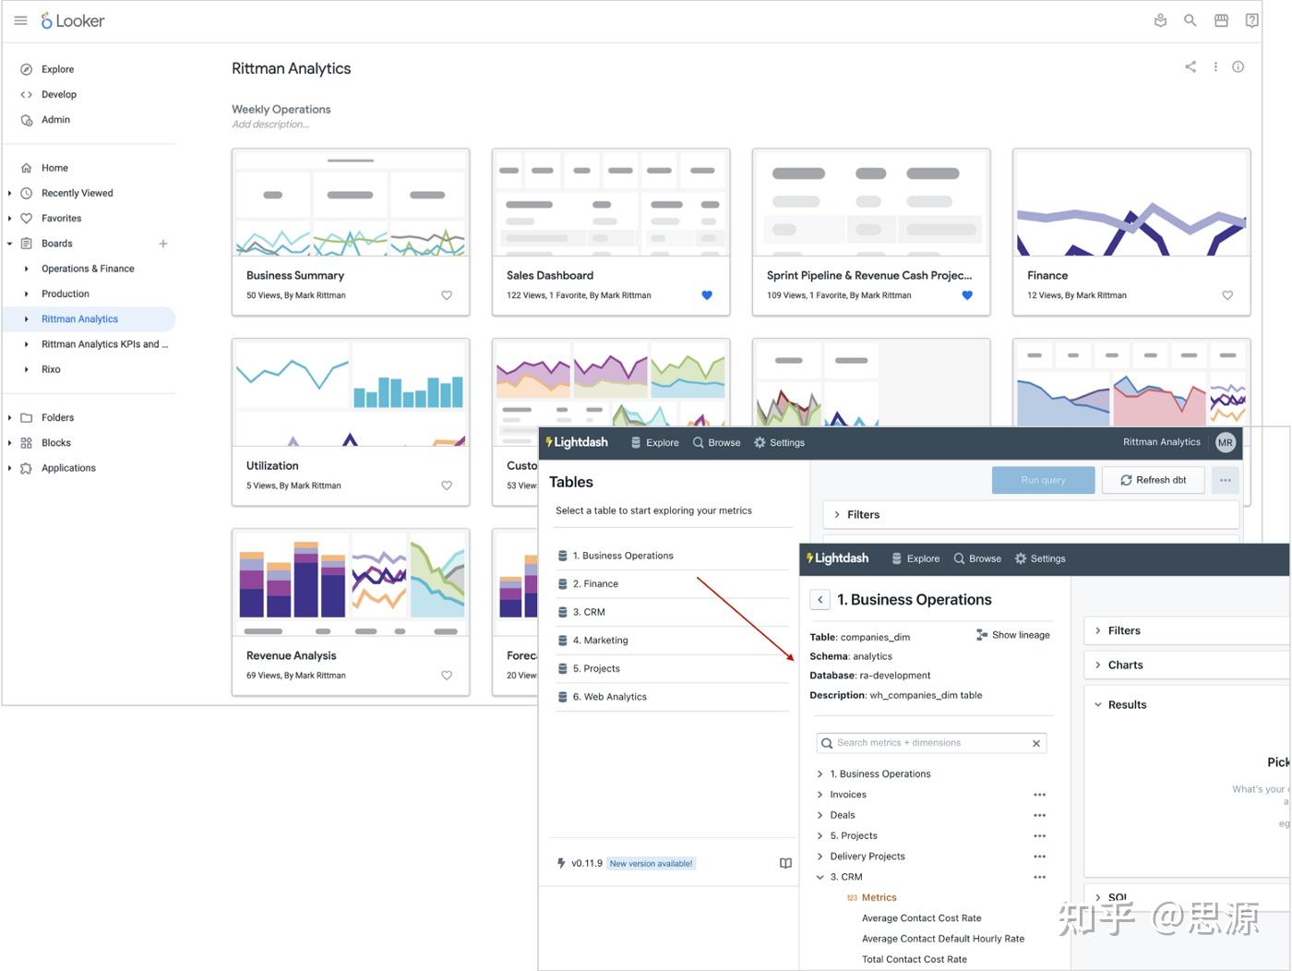Click the search icon in Looker header
This screenshot has width=1292, height=971.
click(x=1190, y=20)
